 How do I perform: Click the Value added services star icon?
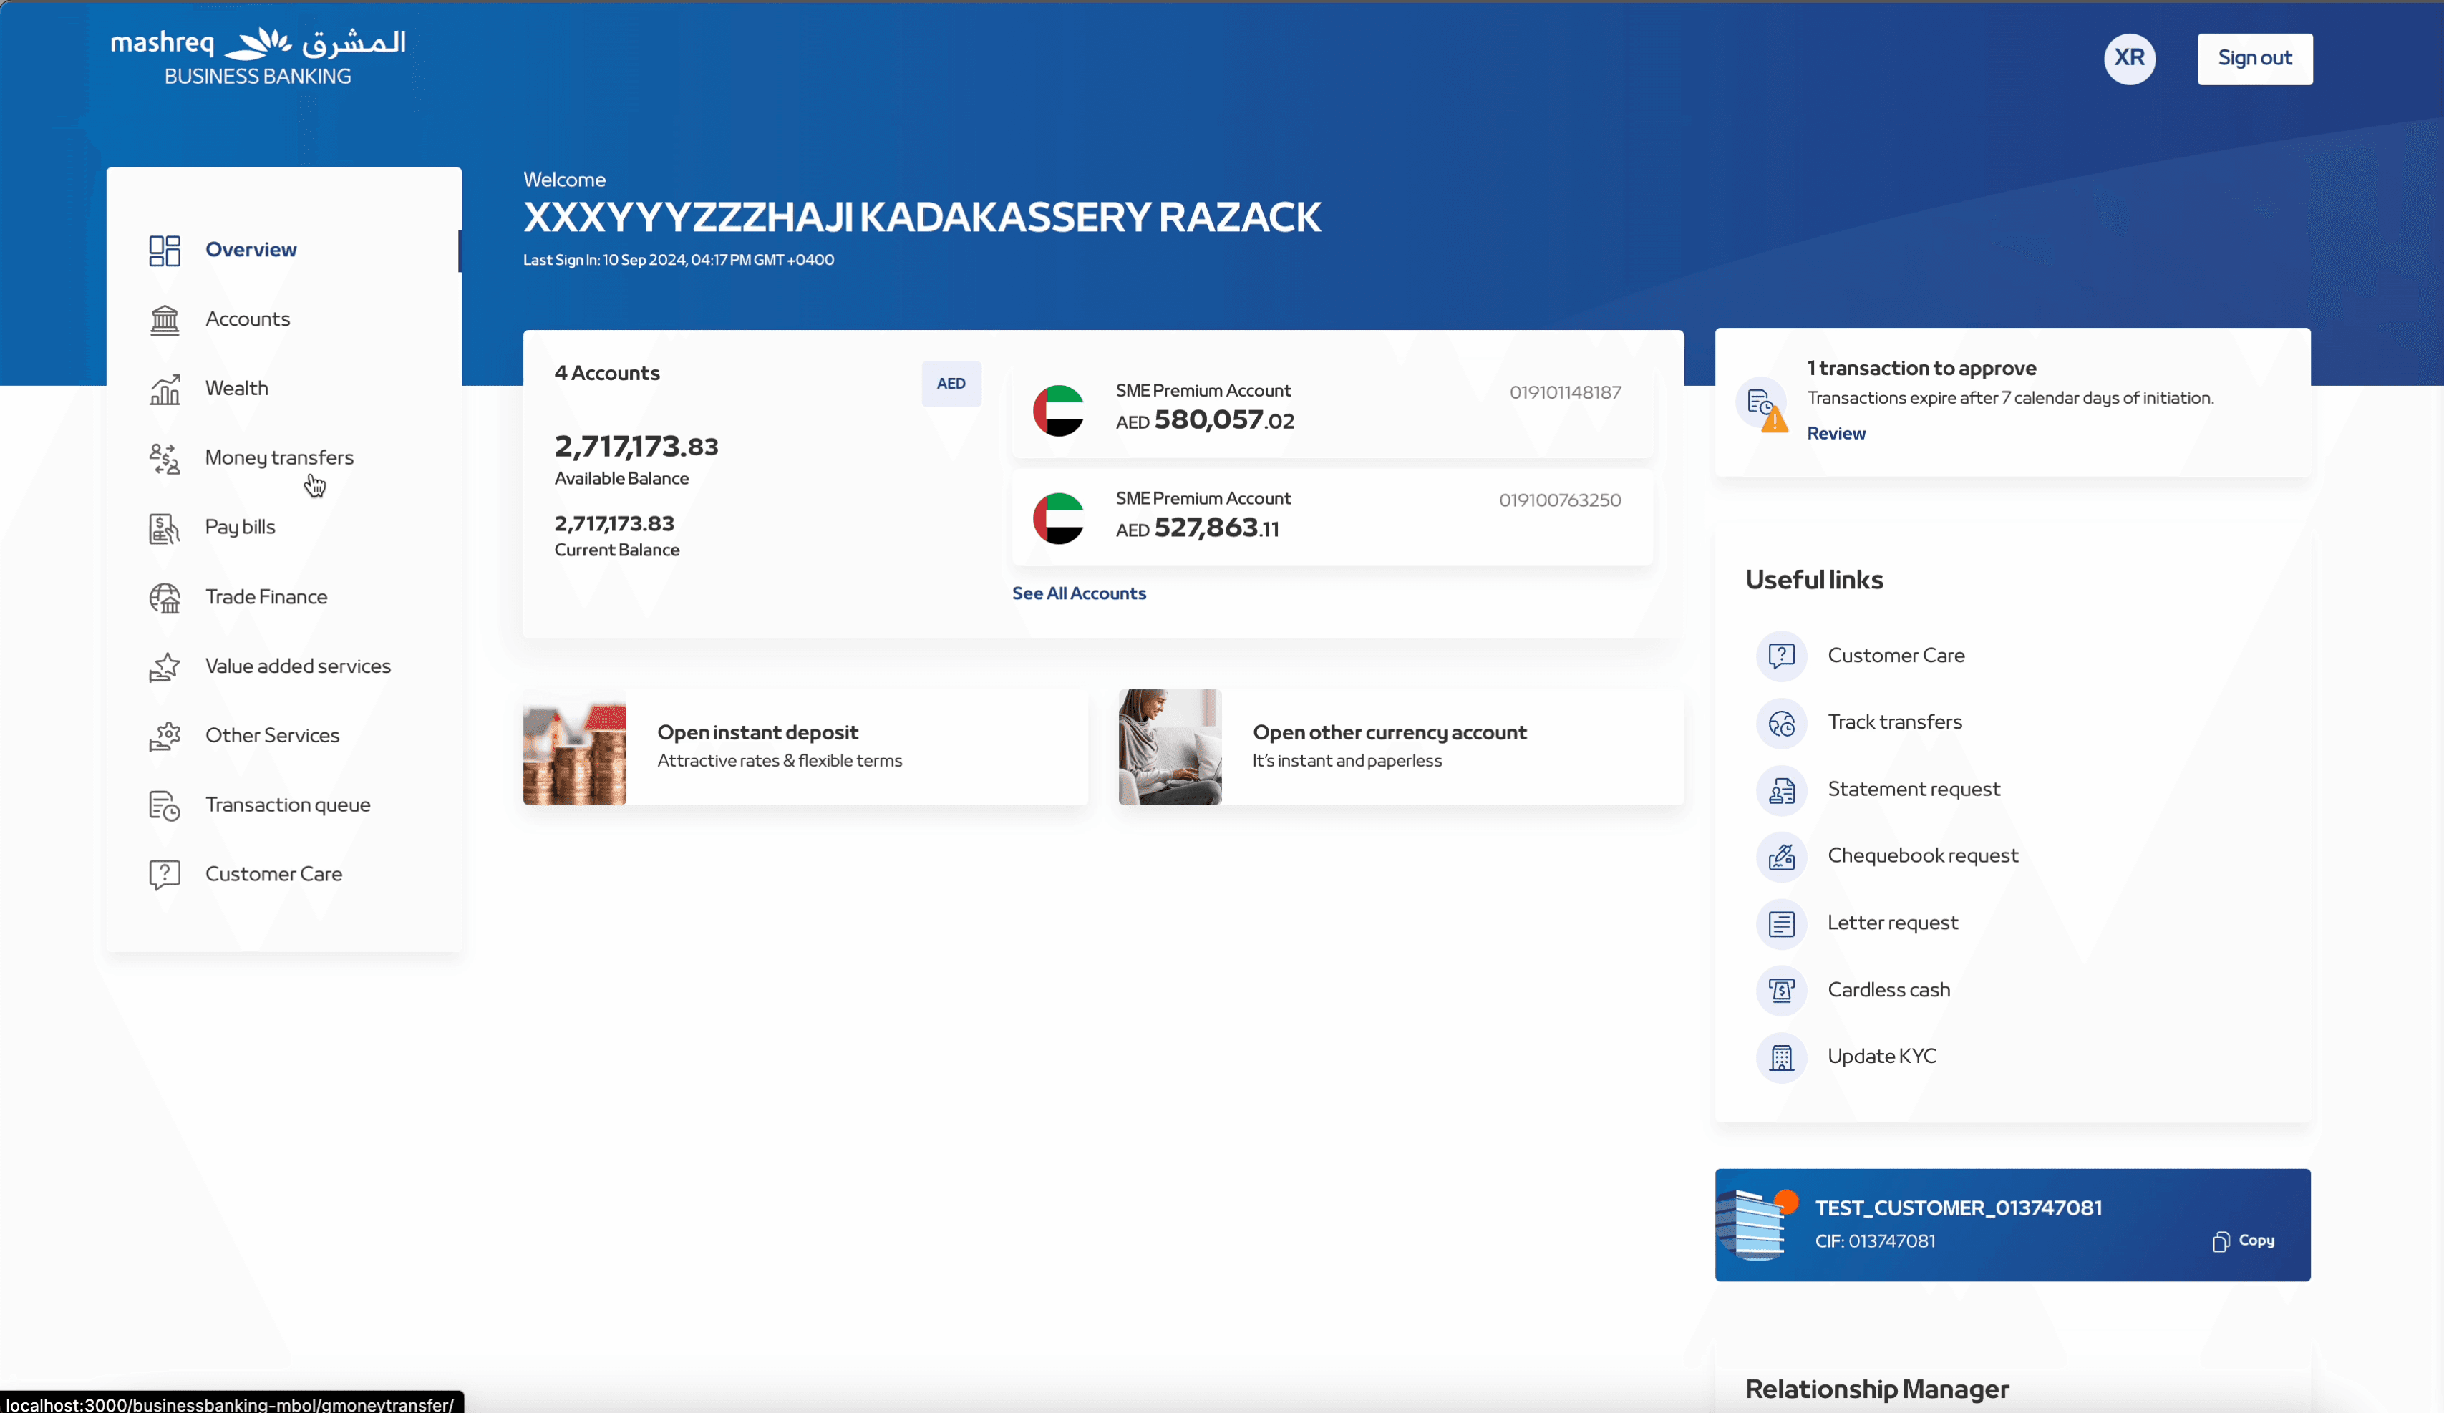(165, 666)
